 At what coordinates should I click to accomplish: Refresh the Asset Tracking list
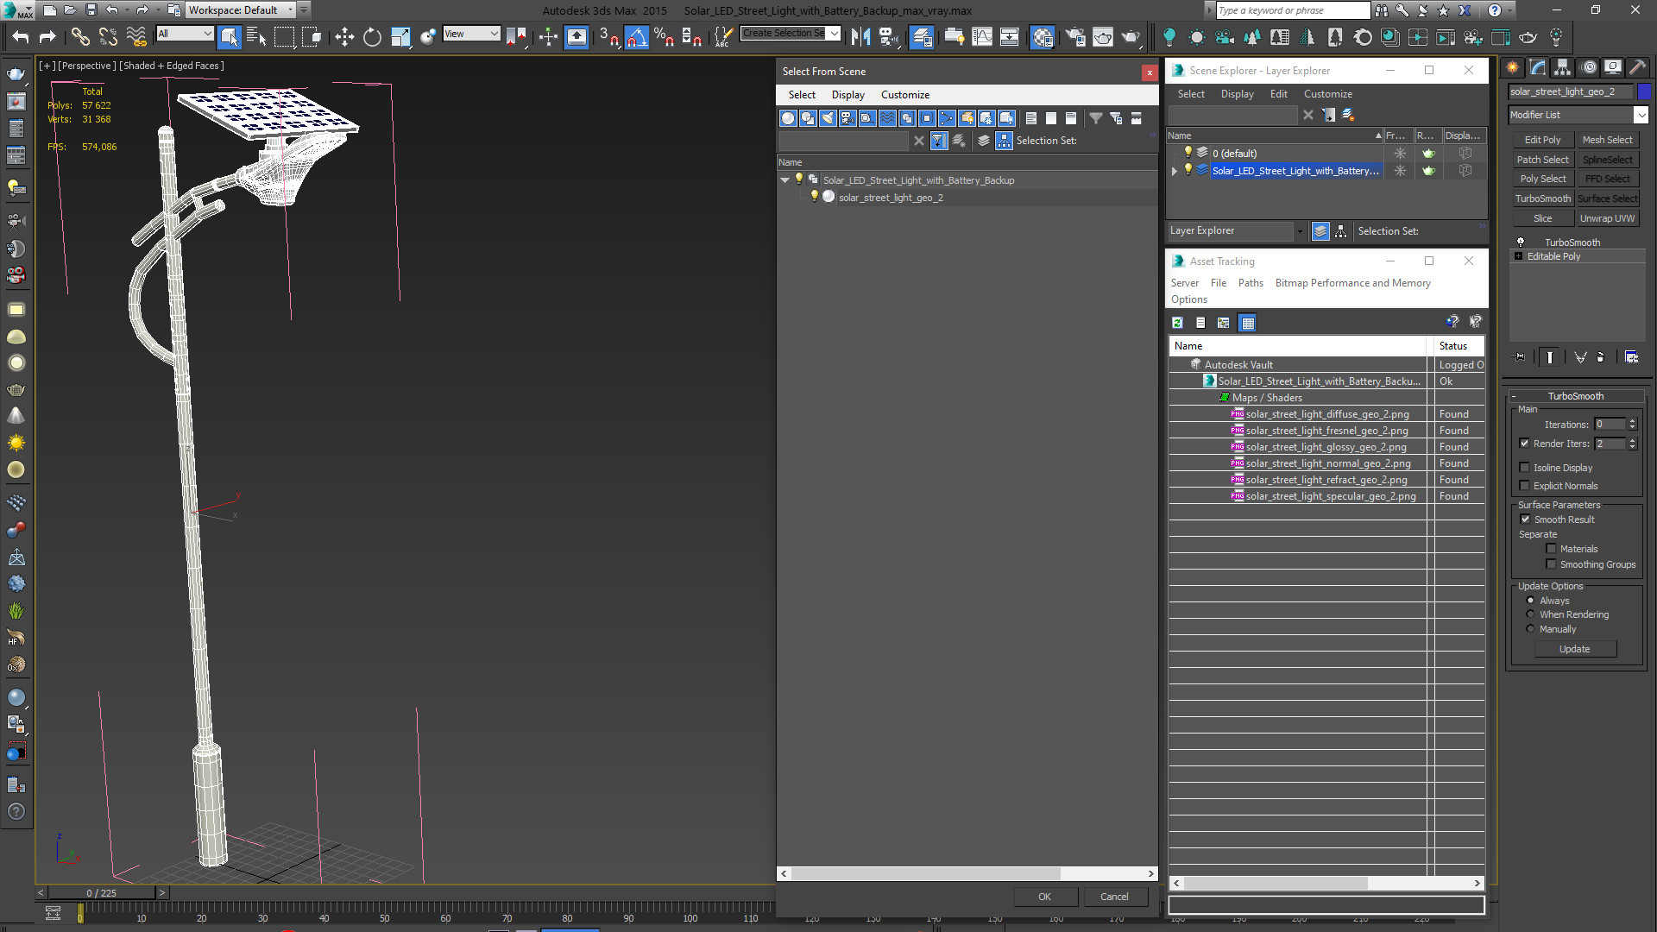[x=1177, y=323]
